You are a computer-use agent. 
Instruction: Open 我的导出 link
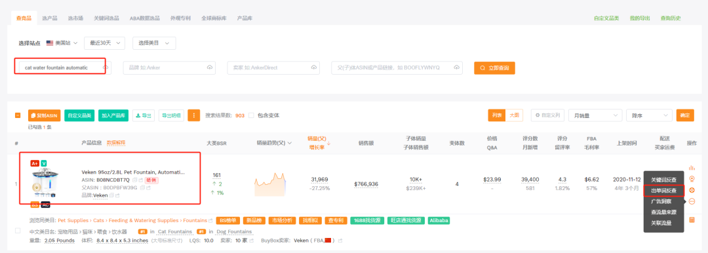click(x=640, y=18)
